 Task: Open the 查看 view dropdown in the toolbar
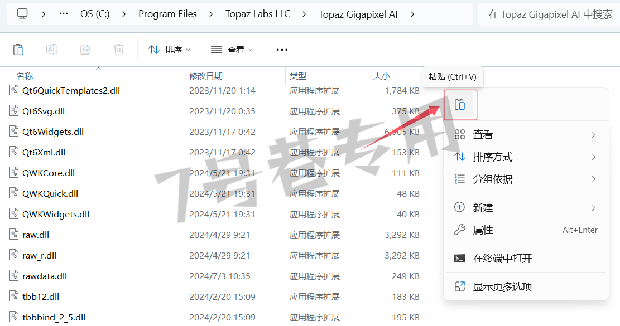point(232,50)
